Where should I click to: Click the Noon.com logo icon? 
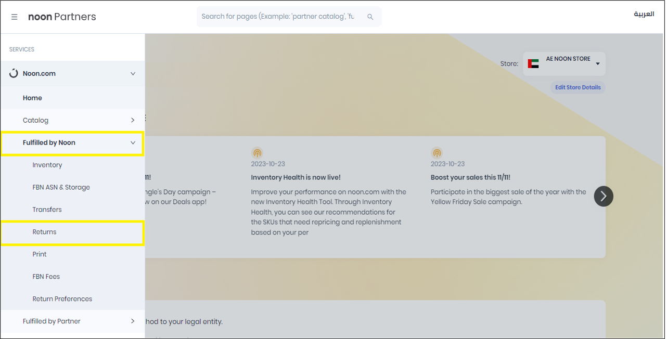click(x=14, y=74)
